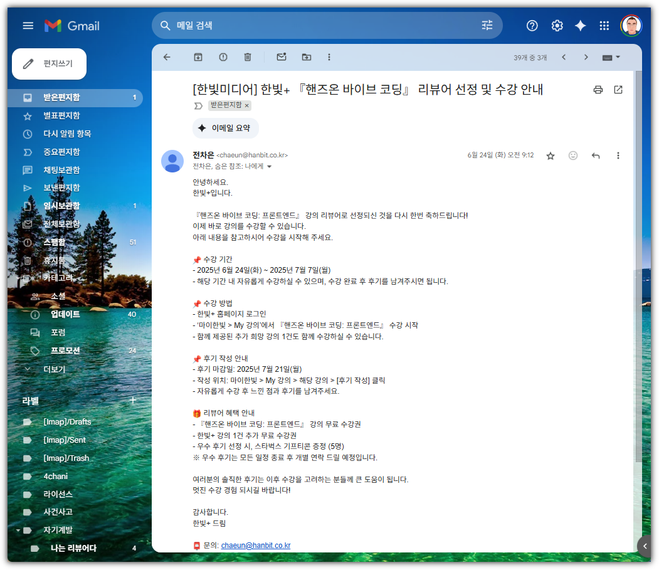Open email in new window
Viewport: 659px width, 570px height.
coord(618,90)
